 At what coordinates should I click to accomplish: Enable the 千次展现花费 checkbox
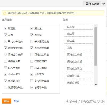click(32, 41)
